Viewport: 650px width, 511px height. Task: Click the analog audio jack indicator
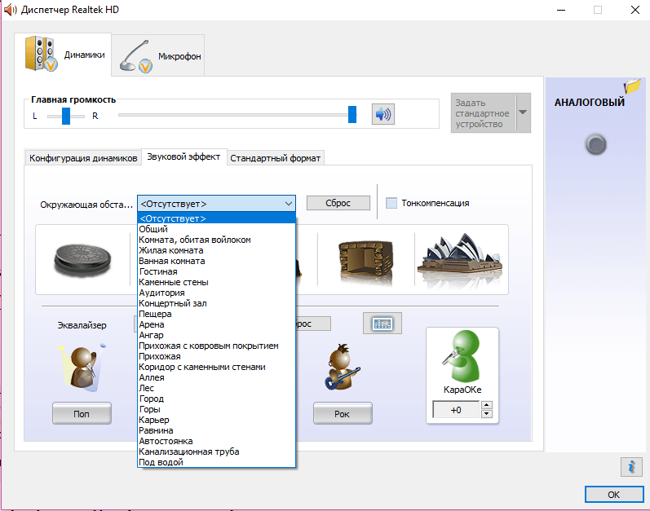click(x=595, y=144)
